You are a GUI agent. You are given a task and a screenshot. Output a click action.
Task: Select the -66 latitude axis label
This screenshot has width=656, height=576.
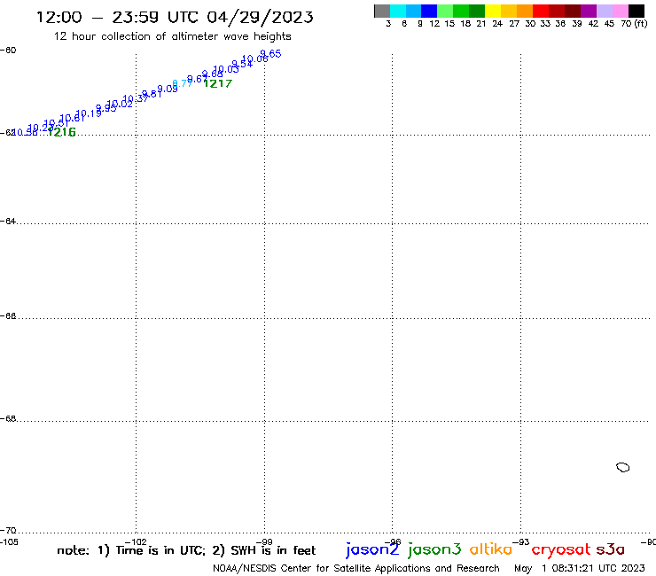pyautogui.click(x=8, y=315)
